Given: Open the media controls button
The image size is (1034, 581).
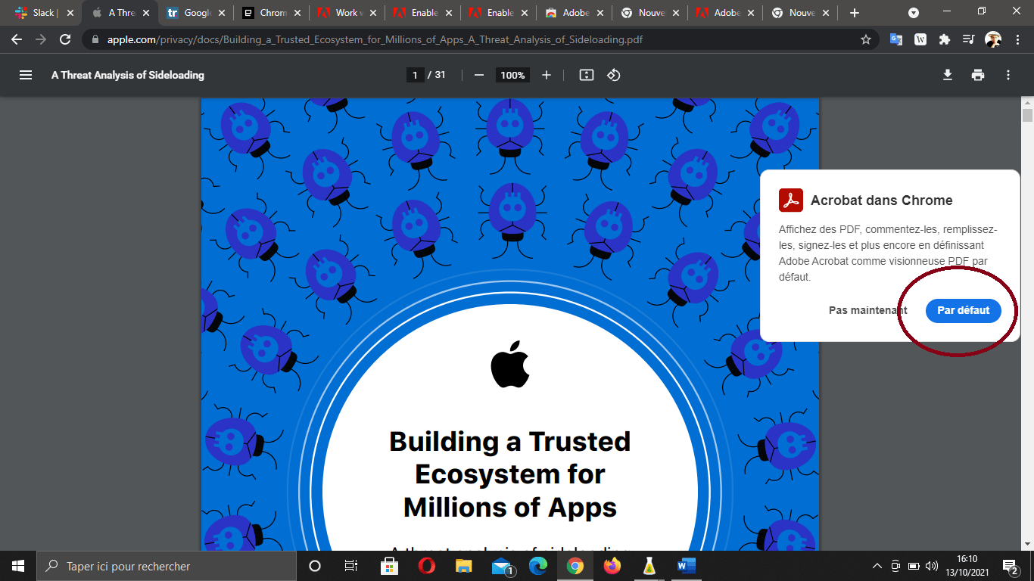Looking at the screenshot, I should (x=969, y=39).
